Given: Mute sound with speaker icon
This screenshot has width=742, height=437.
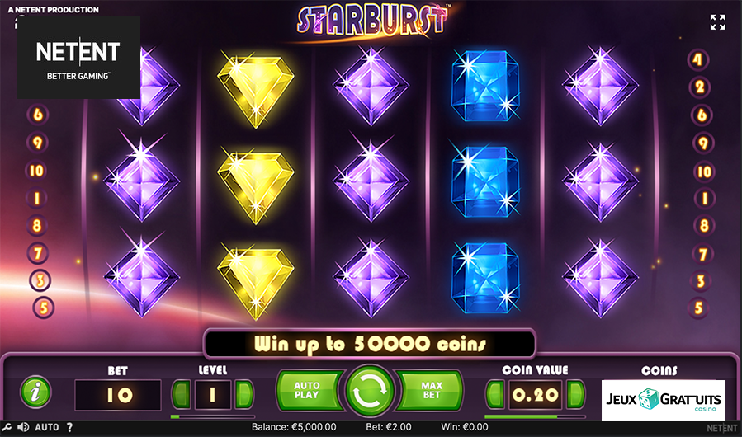Looking at the screenshot, I should (x=23, y=427).
